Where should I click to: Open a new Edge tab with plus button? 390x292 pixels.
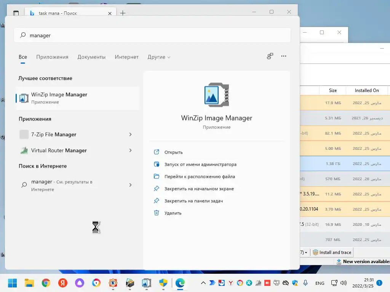click(x=123, y=13)
